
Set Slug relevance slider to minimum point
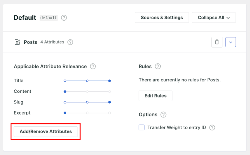click(65, 102)
